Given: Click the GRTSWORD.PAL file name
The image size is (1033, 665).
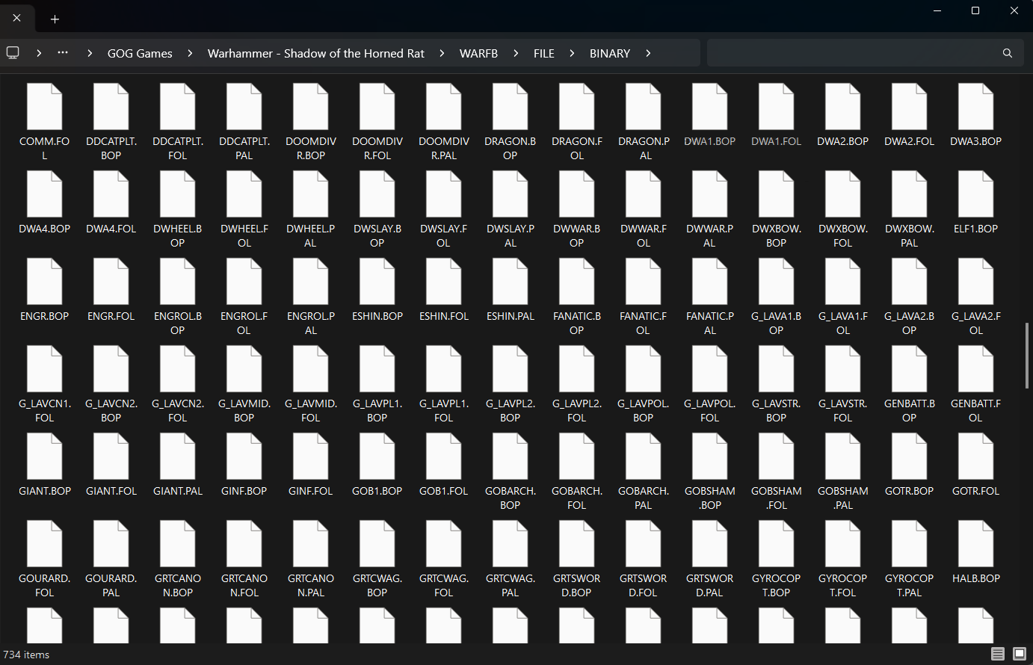Looking at the screenshot, I should (x=710, y=585).
